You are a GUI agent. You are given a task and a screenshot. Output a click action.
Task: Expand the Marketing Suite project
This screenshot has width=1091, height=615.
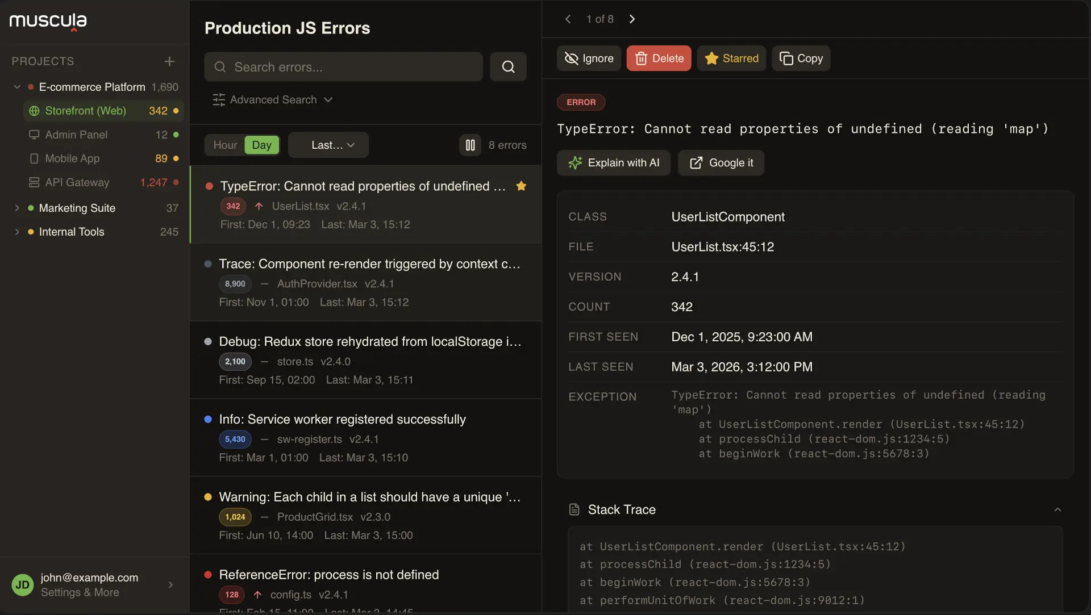(x=18, y=208)
